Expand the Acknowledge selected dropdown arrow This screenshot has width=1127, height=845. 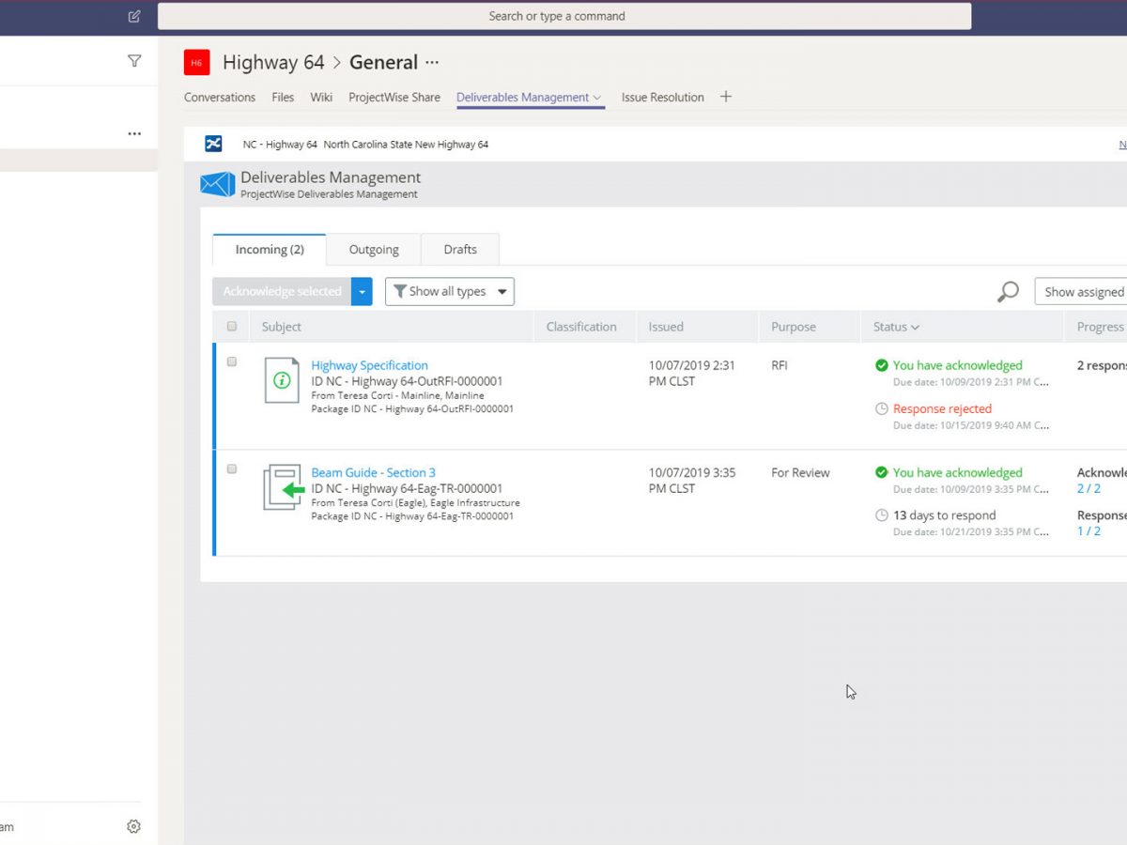(362, 292)
